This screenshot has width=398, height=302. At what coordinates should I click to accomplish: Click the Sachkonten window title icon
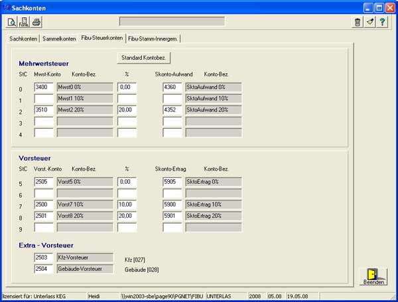[7, 8]
